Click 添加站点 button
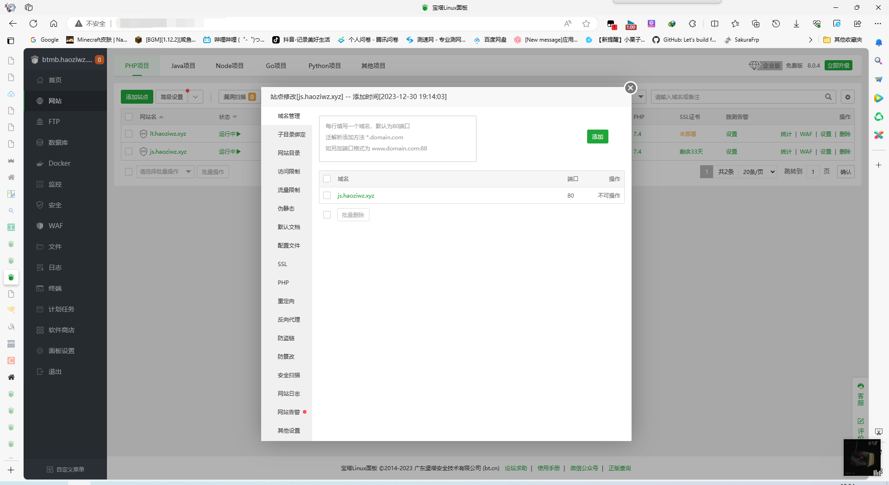This screenshot has height=485, width=889. tap(137, 97)
